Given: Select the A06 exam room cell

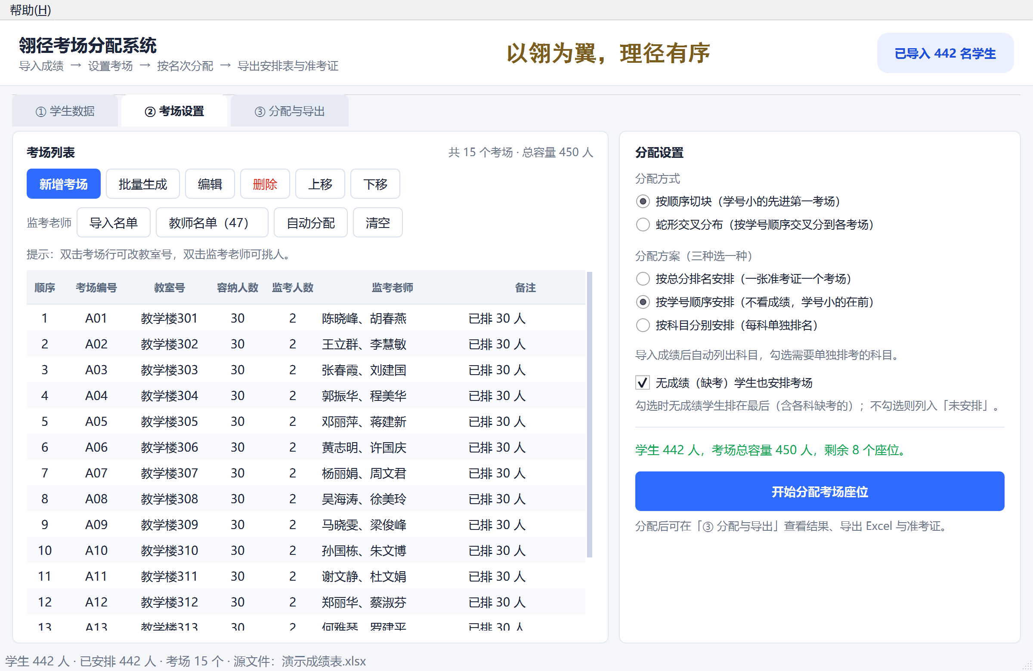Looking at the screenshot, I should [x=96, y=447].
